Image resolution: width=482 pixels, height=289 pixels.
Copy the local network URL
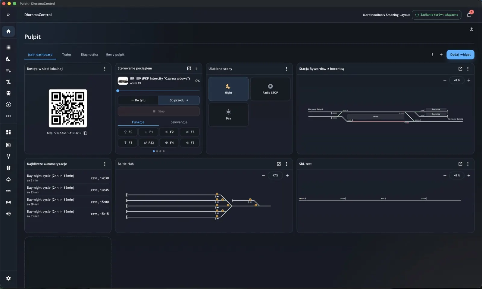[86, 133]
